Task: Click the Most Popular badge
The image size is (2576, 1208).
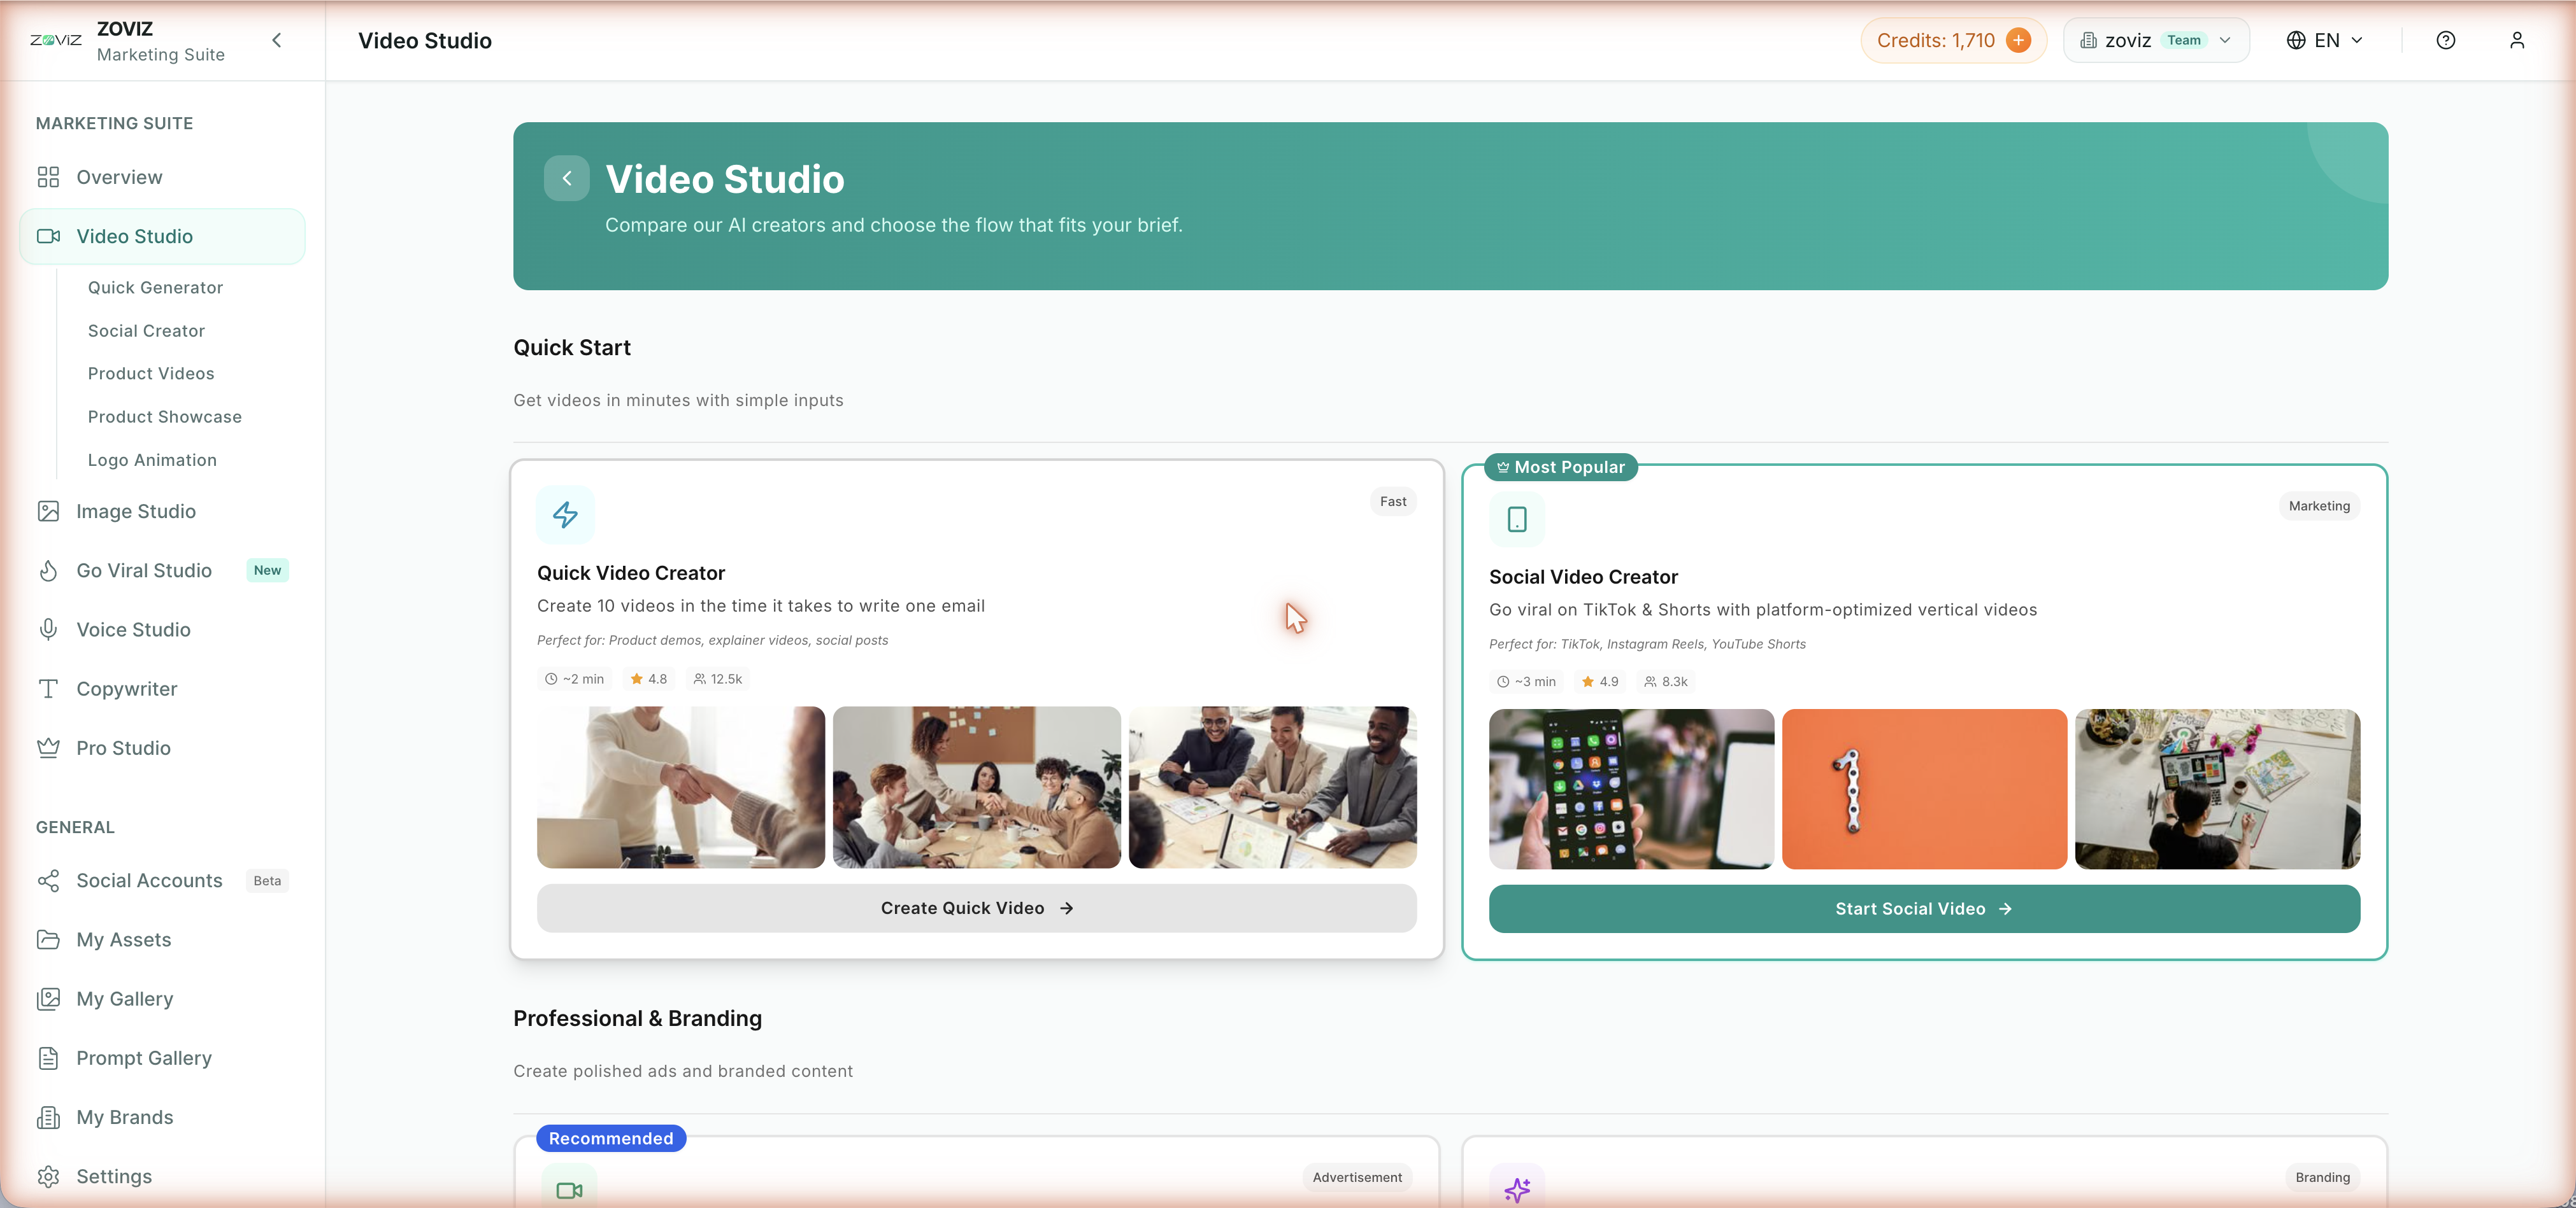Action: pyautogui.click(x=1561, y=467)
